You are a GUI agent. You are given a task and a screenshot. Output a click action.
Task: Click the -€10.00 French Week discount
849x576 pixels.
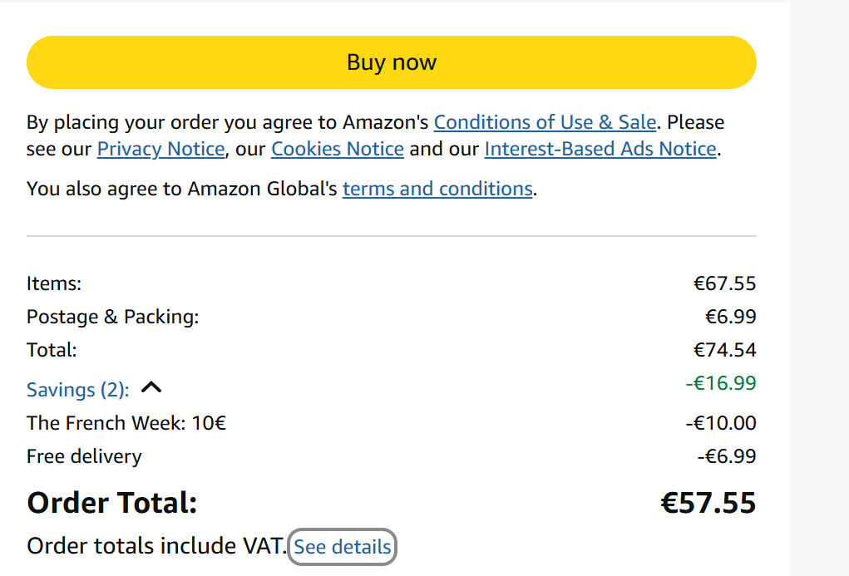point(720,423)
